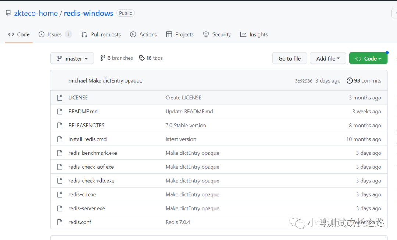
Task: Expand the master branch dropdown
Action: pos(72,58)
